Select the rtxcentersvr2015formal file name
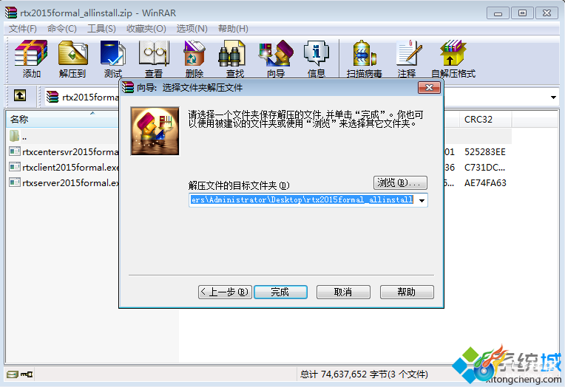Image resolution: width=565 pixels, height=387 pixels. point(71,151)
